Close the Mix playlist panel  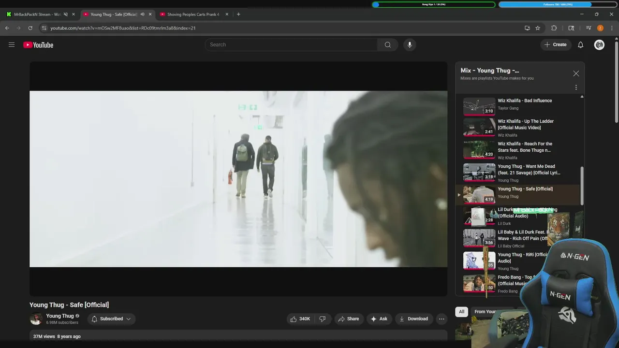[x=576, y=73]
